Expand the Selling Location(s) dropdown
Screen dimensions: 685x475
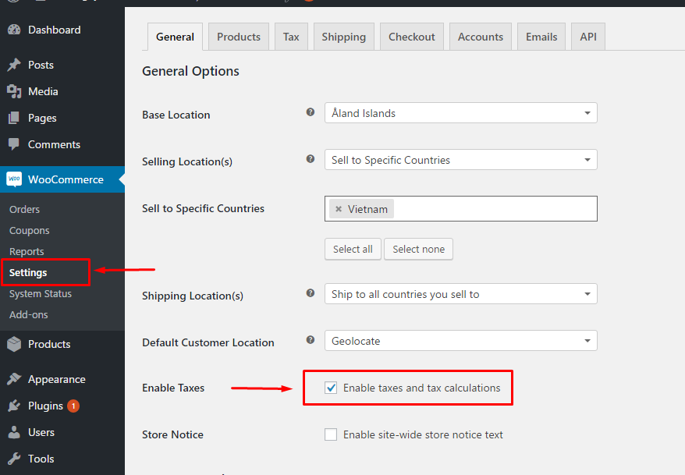click(460, 160)
